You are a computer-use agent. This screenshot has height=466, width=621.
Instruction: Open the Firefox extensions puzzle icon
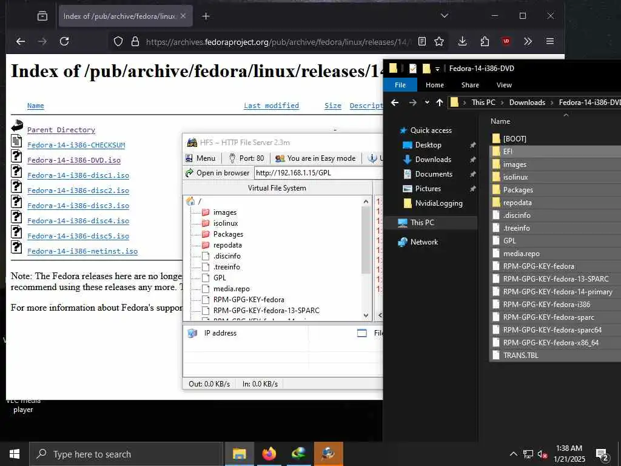tap(485, 41)
